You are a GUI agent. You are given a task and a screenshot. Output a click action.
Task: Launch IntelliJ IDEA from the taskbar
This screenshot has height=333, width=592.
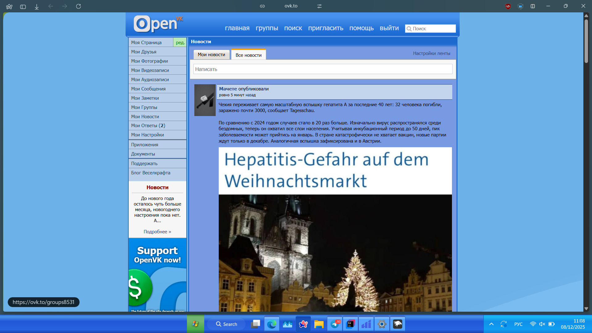pos(350,324)
